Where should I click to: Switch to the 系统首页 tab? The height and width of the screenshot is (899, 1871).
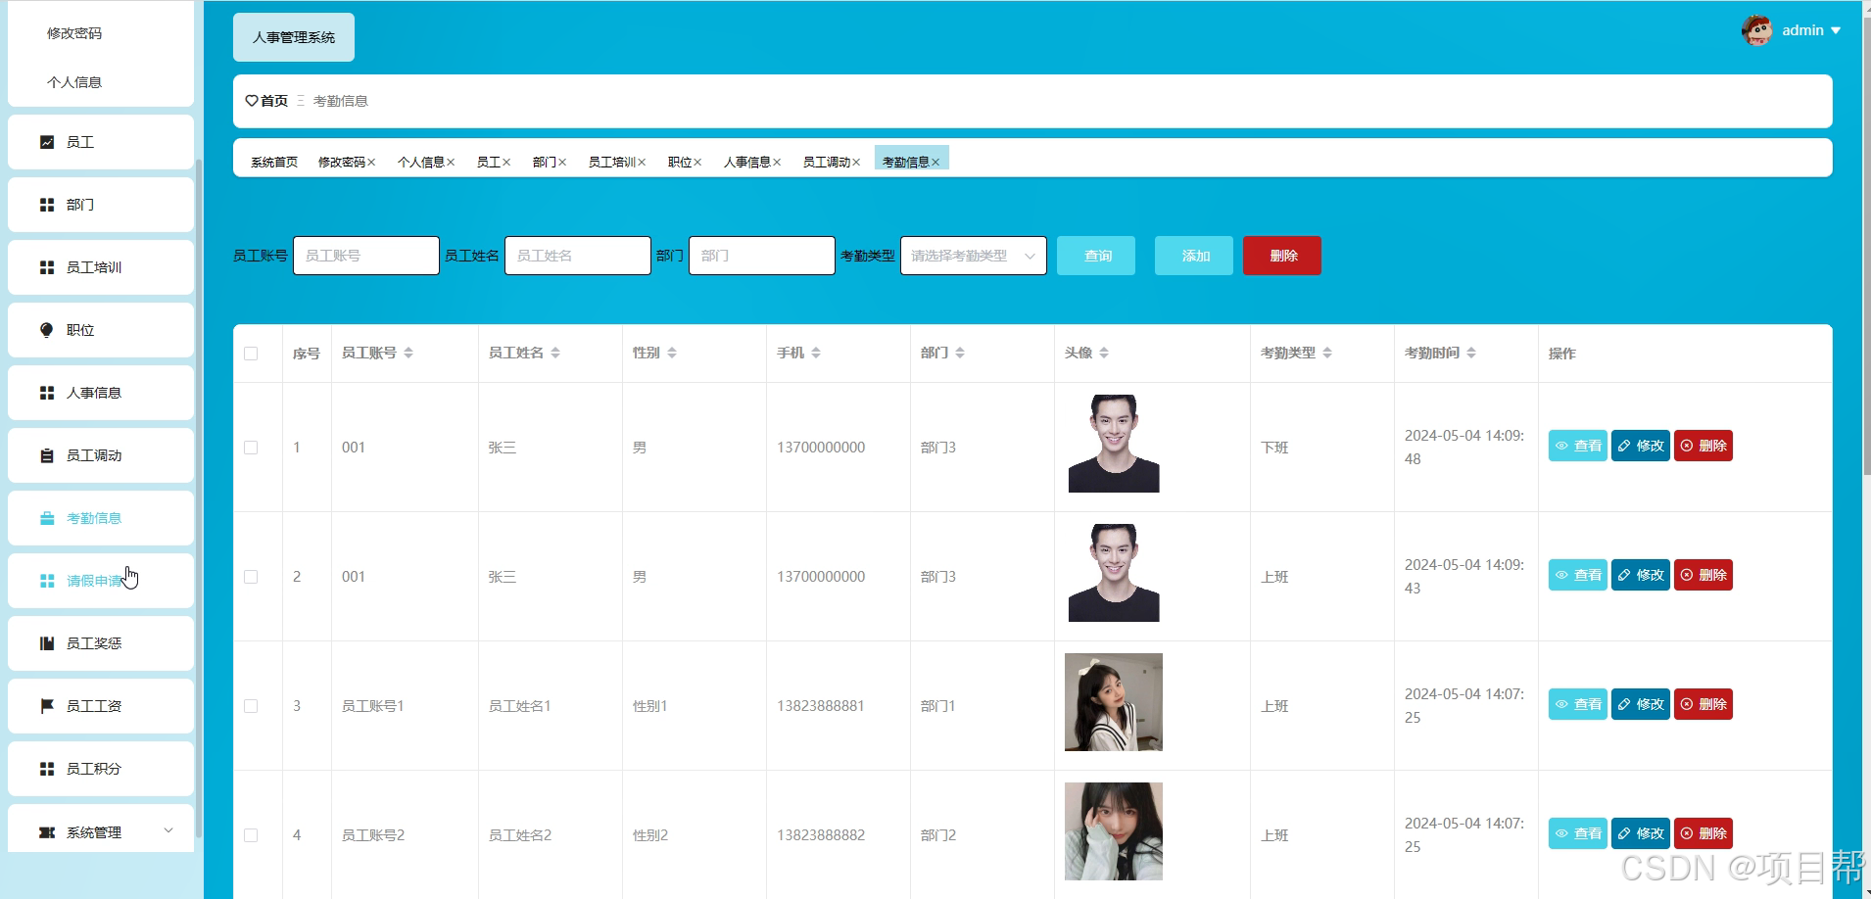pyautogui.click(x=274, y=163)
